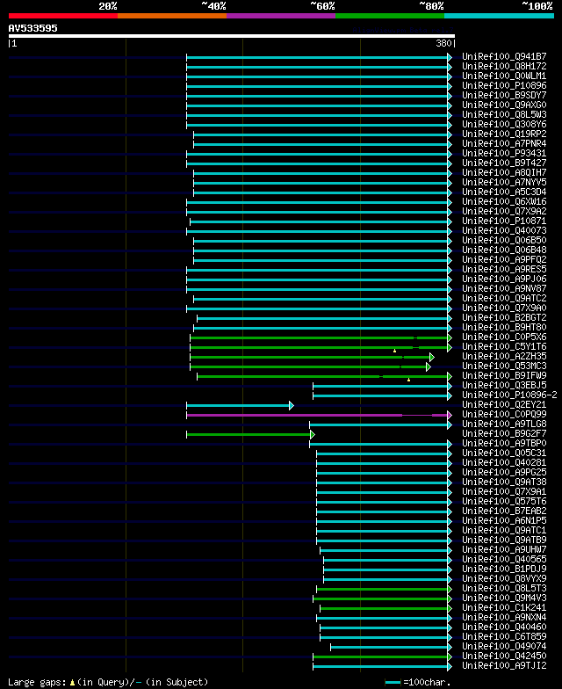Select the UniRef100_A9TJI2 label

(504, 666)
